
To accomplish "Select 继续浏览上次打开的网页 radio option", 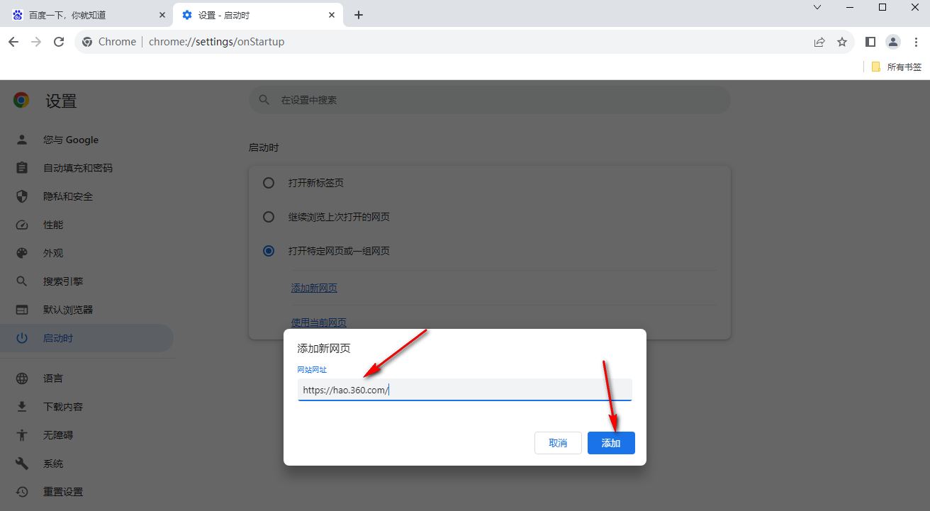I will click(269, 217).
